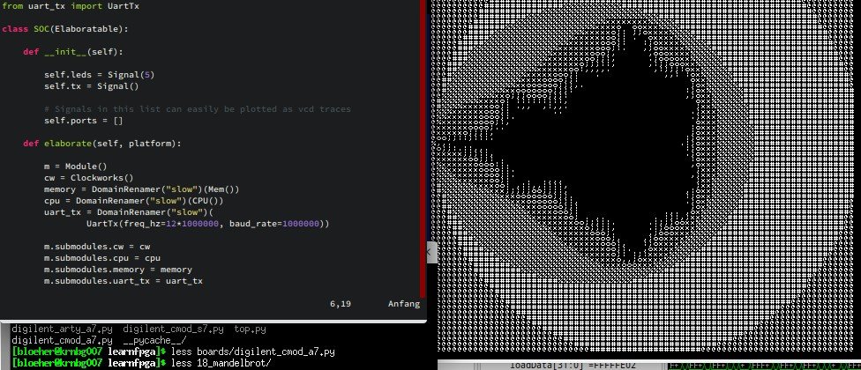Image resolution: width=861 pixels, height=370 pixels.
Task: Click the 'm.submodules.cw = cw' line
Action: tap(97, 246)
